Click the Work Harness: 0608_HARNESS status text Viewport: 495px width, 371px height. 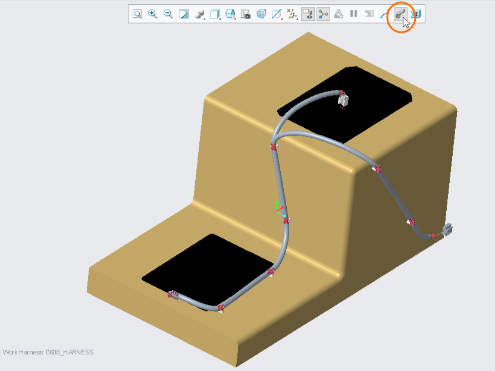point(48,352)
